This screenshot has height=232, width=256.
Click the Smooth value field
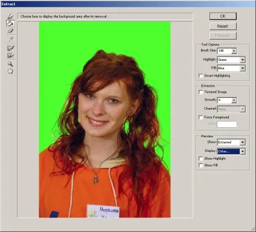[x=225, y=100]
